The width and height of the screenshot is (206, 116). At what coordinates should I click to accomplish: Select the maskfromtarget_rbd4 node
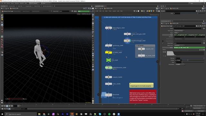pyautogui.click(x=127, y=41)
